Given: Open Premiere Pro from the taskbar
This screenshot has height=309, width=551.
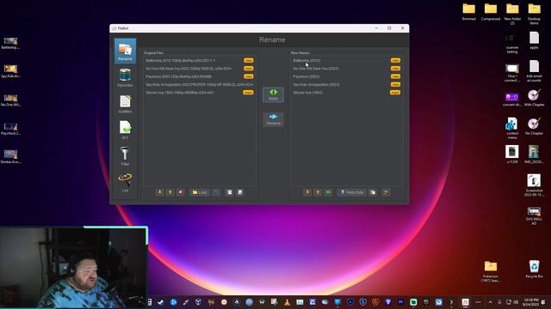Looking at the screenshot, I should coord(400,302).
